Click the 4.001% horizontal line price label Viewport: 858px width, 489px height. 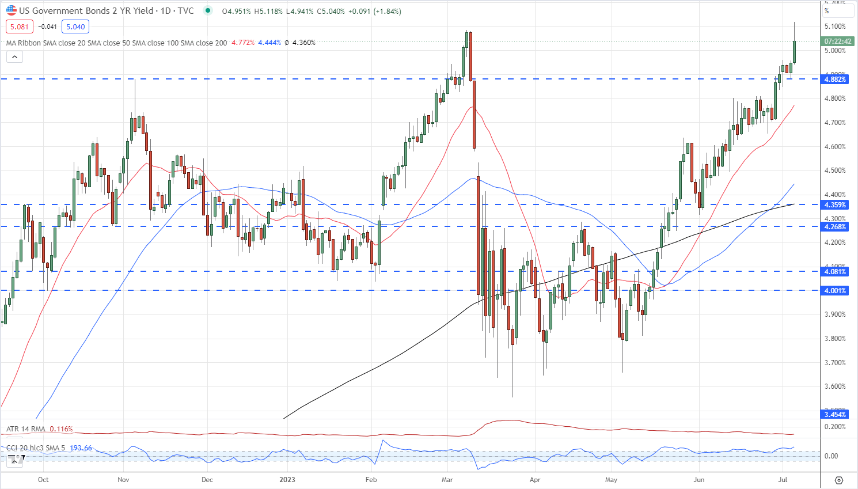click(835, 290)
